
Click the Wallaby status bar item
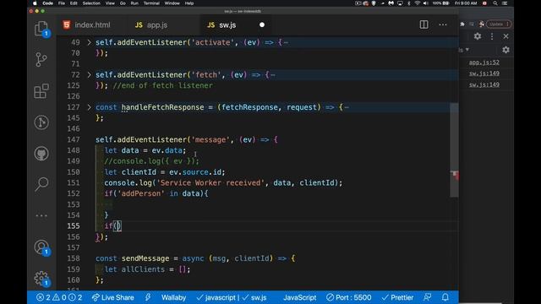pyautogui.click(x=173, y=297)
